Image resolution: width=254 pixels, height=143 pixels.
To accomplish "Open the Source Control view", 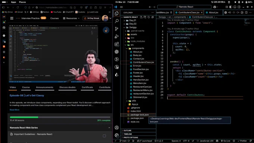I will [x=117, y=29].
